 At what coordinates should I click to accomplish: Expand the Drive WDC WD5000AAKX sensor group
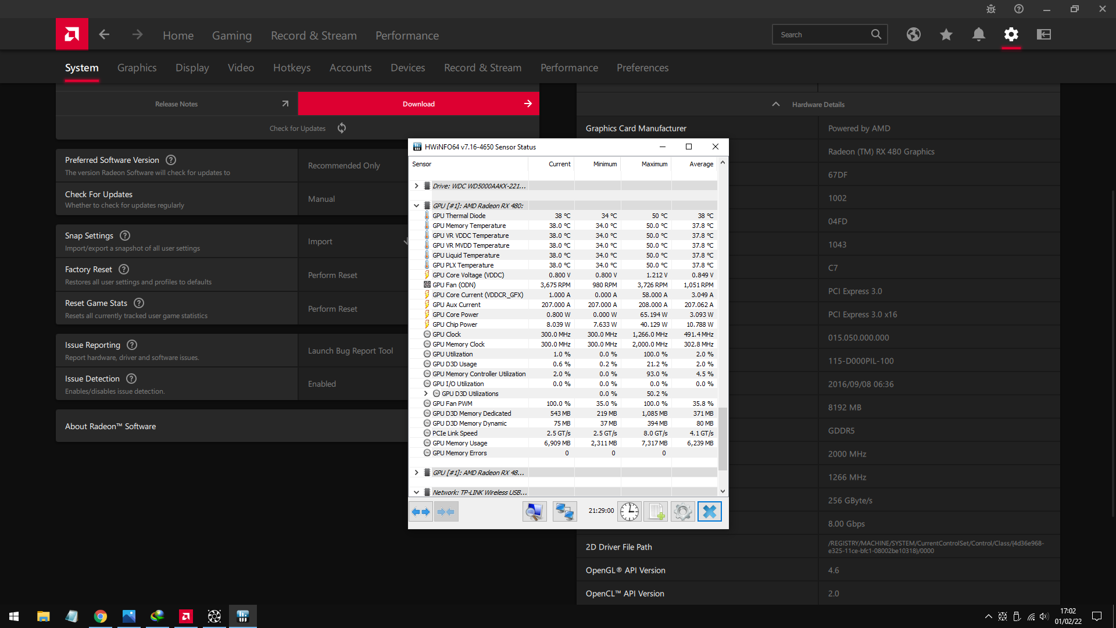pos(416,186)
